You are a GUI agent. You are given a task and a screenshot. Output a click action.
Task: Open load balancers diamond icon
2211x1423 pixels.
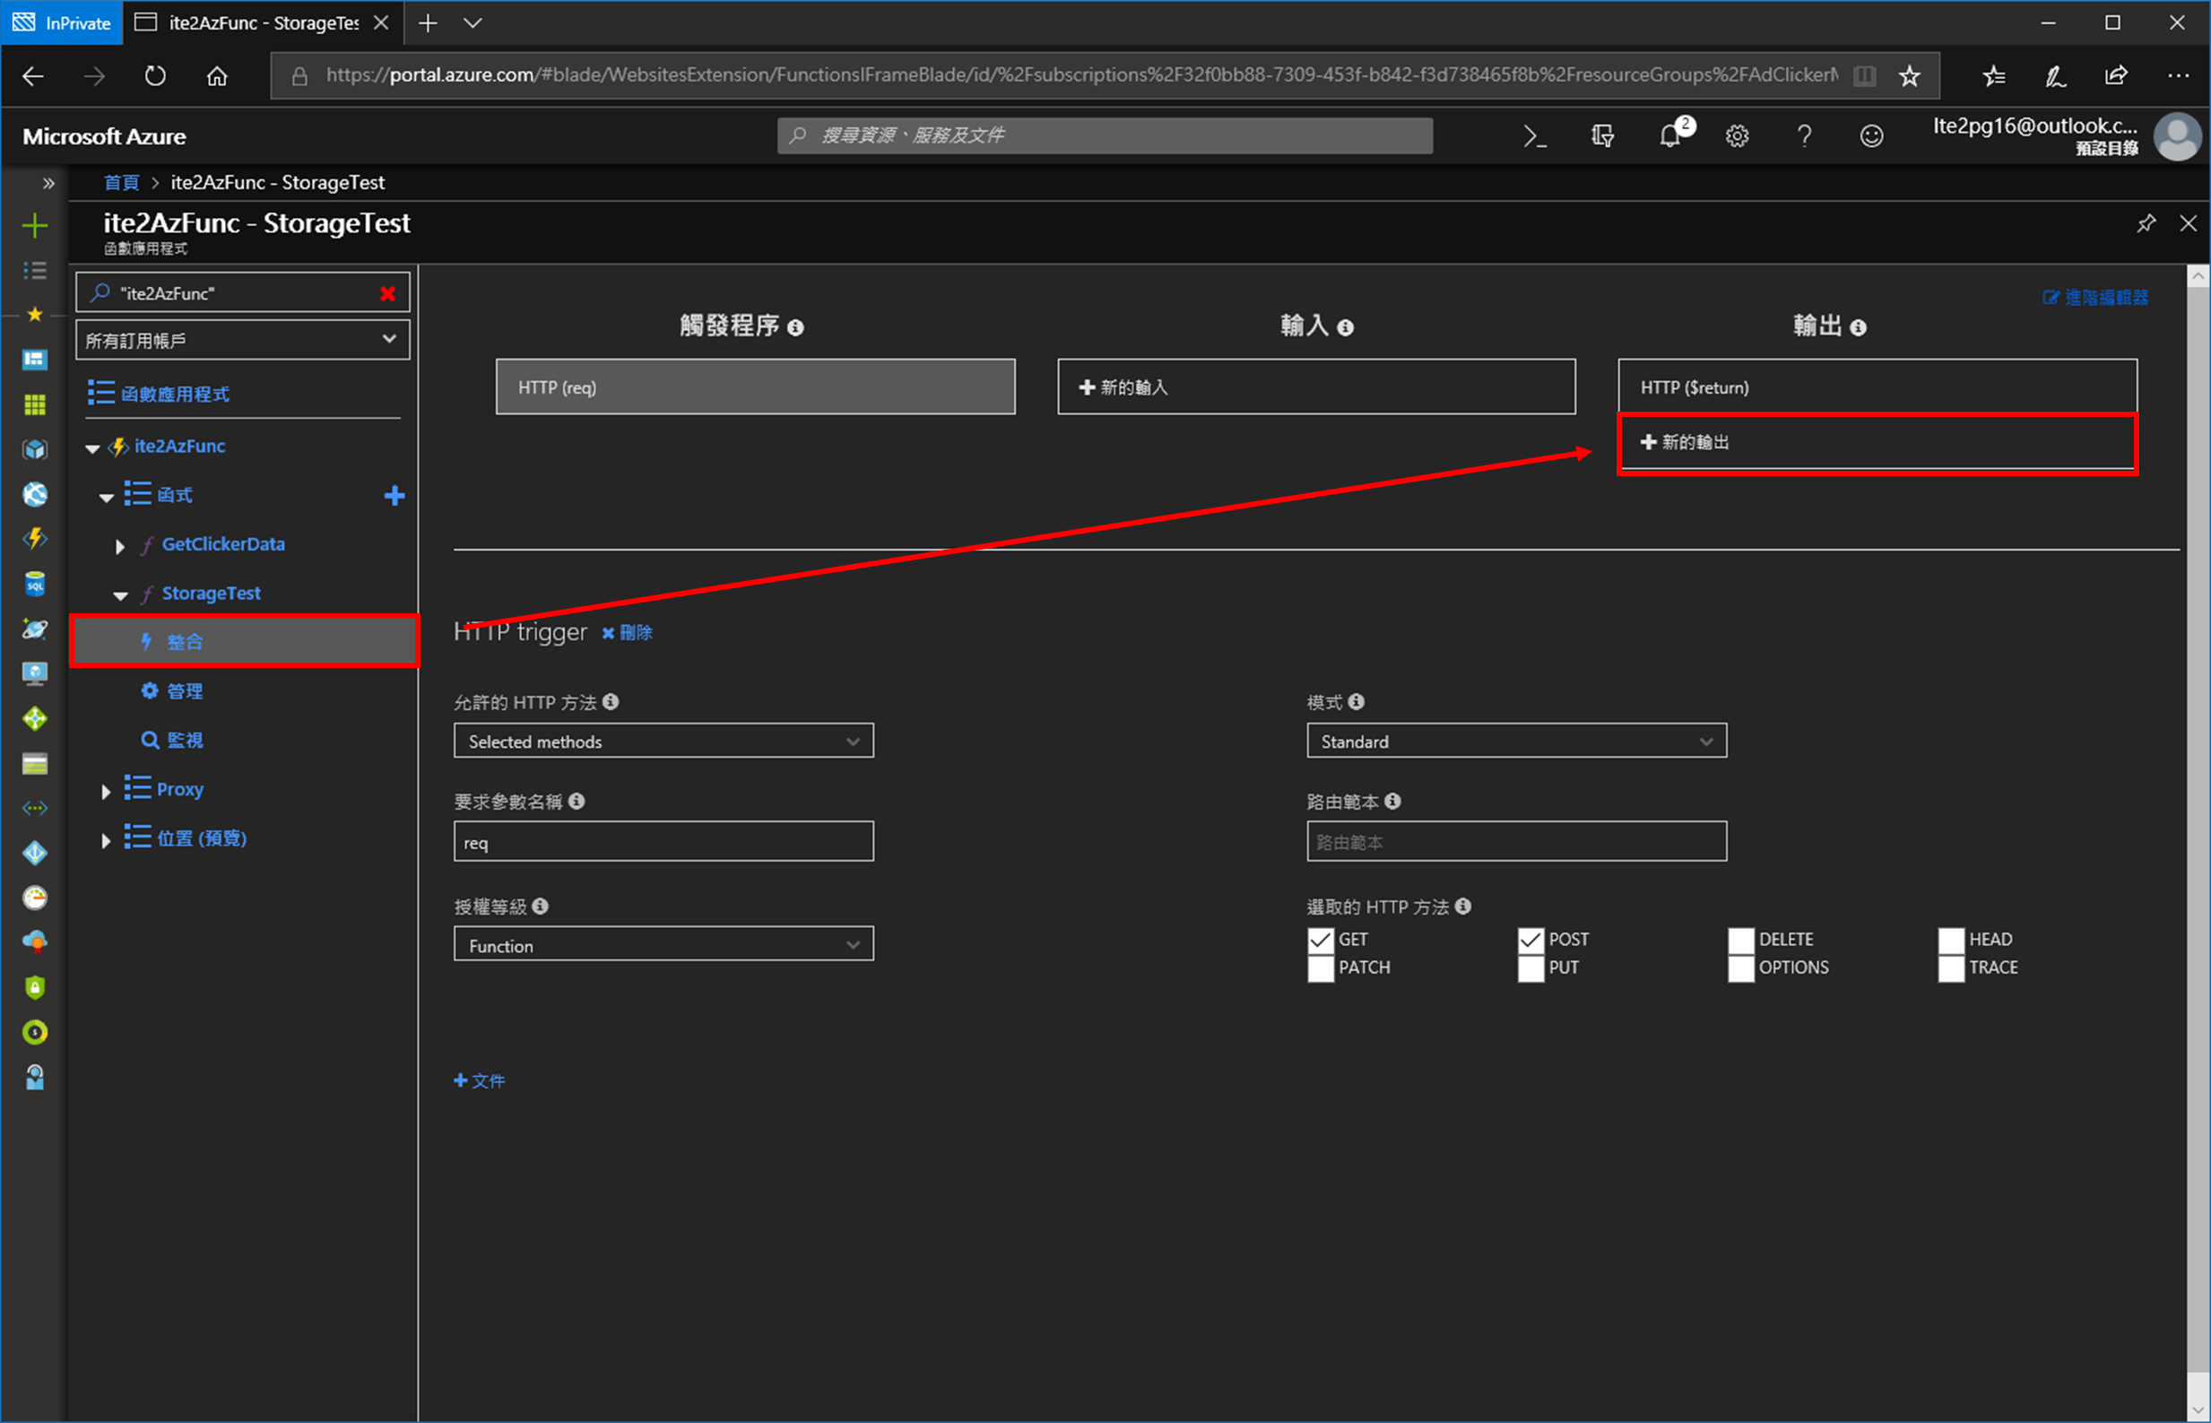click(x=35, y=719)
